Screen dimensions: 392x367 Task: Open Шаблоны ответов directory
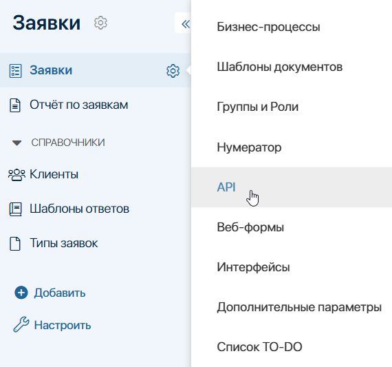point(80,209)
